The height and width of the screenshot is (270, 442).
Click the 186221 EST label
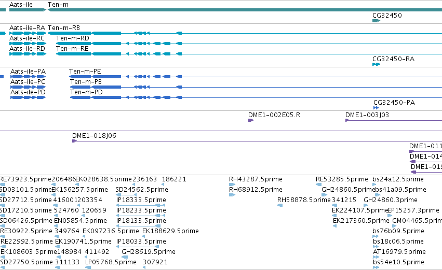(x=174, y=179)
